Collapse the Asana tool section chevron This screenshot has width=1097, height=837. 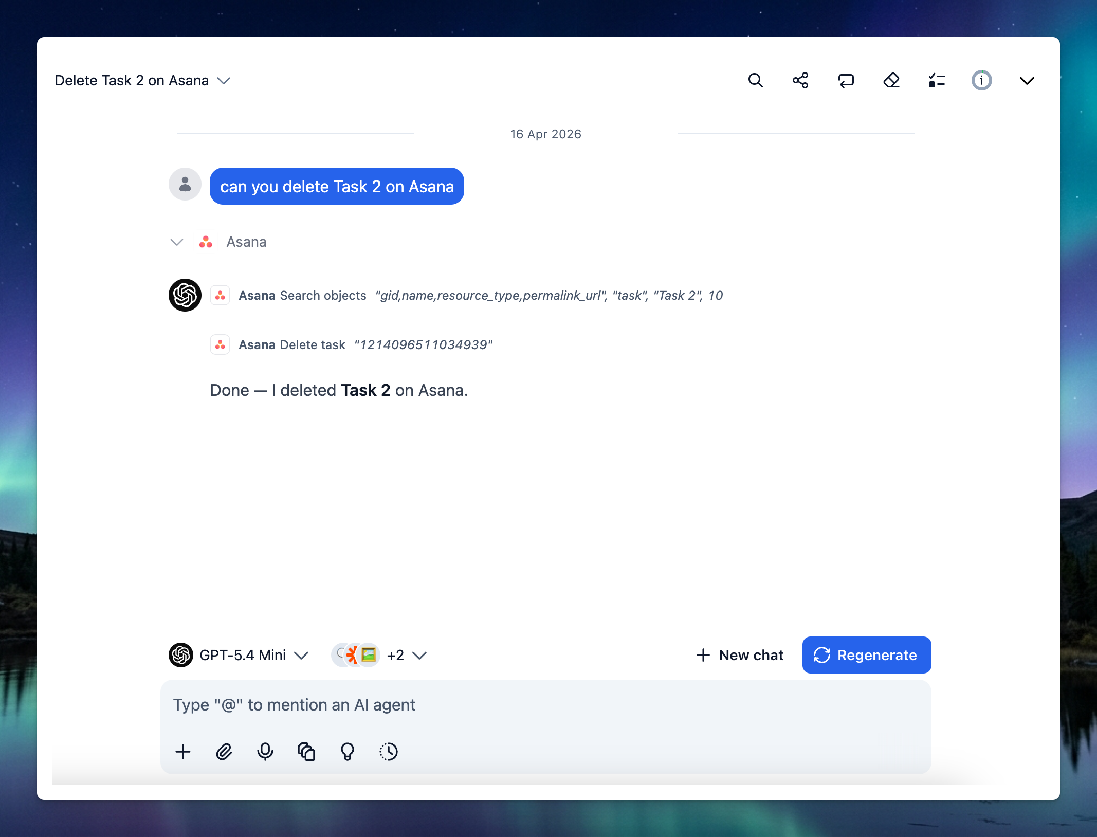click(x=177, y=242)
